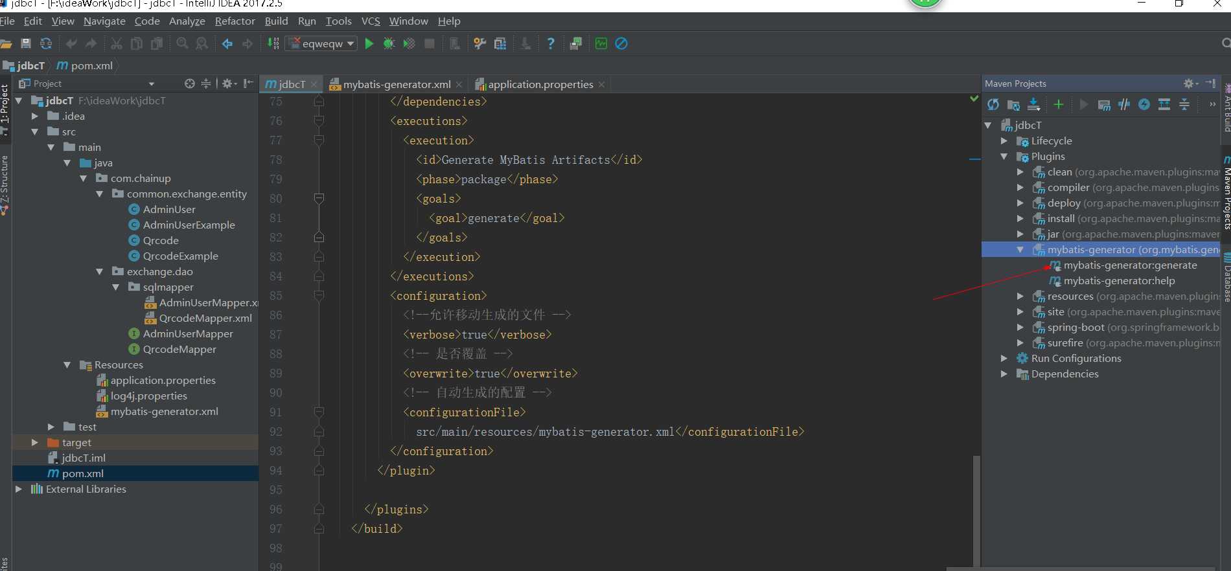Expand External Libraries node
The image size is (1231, 571).
pos(19,489)
